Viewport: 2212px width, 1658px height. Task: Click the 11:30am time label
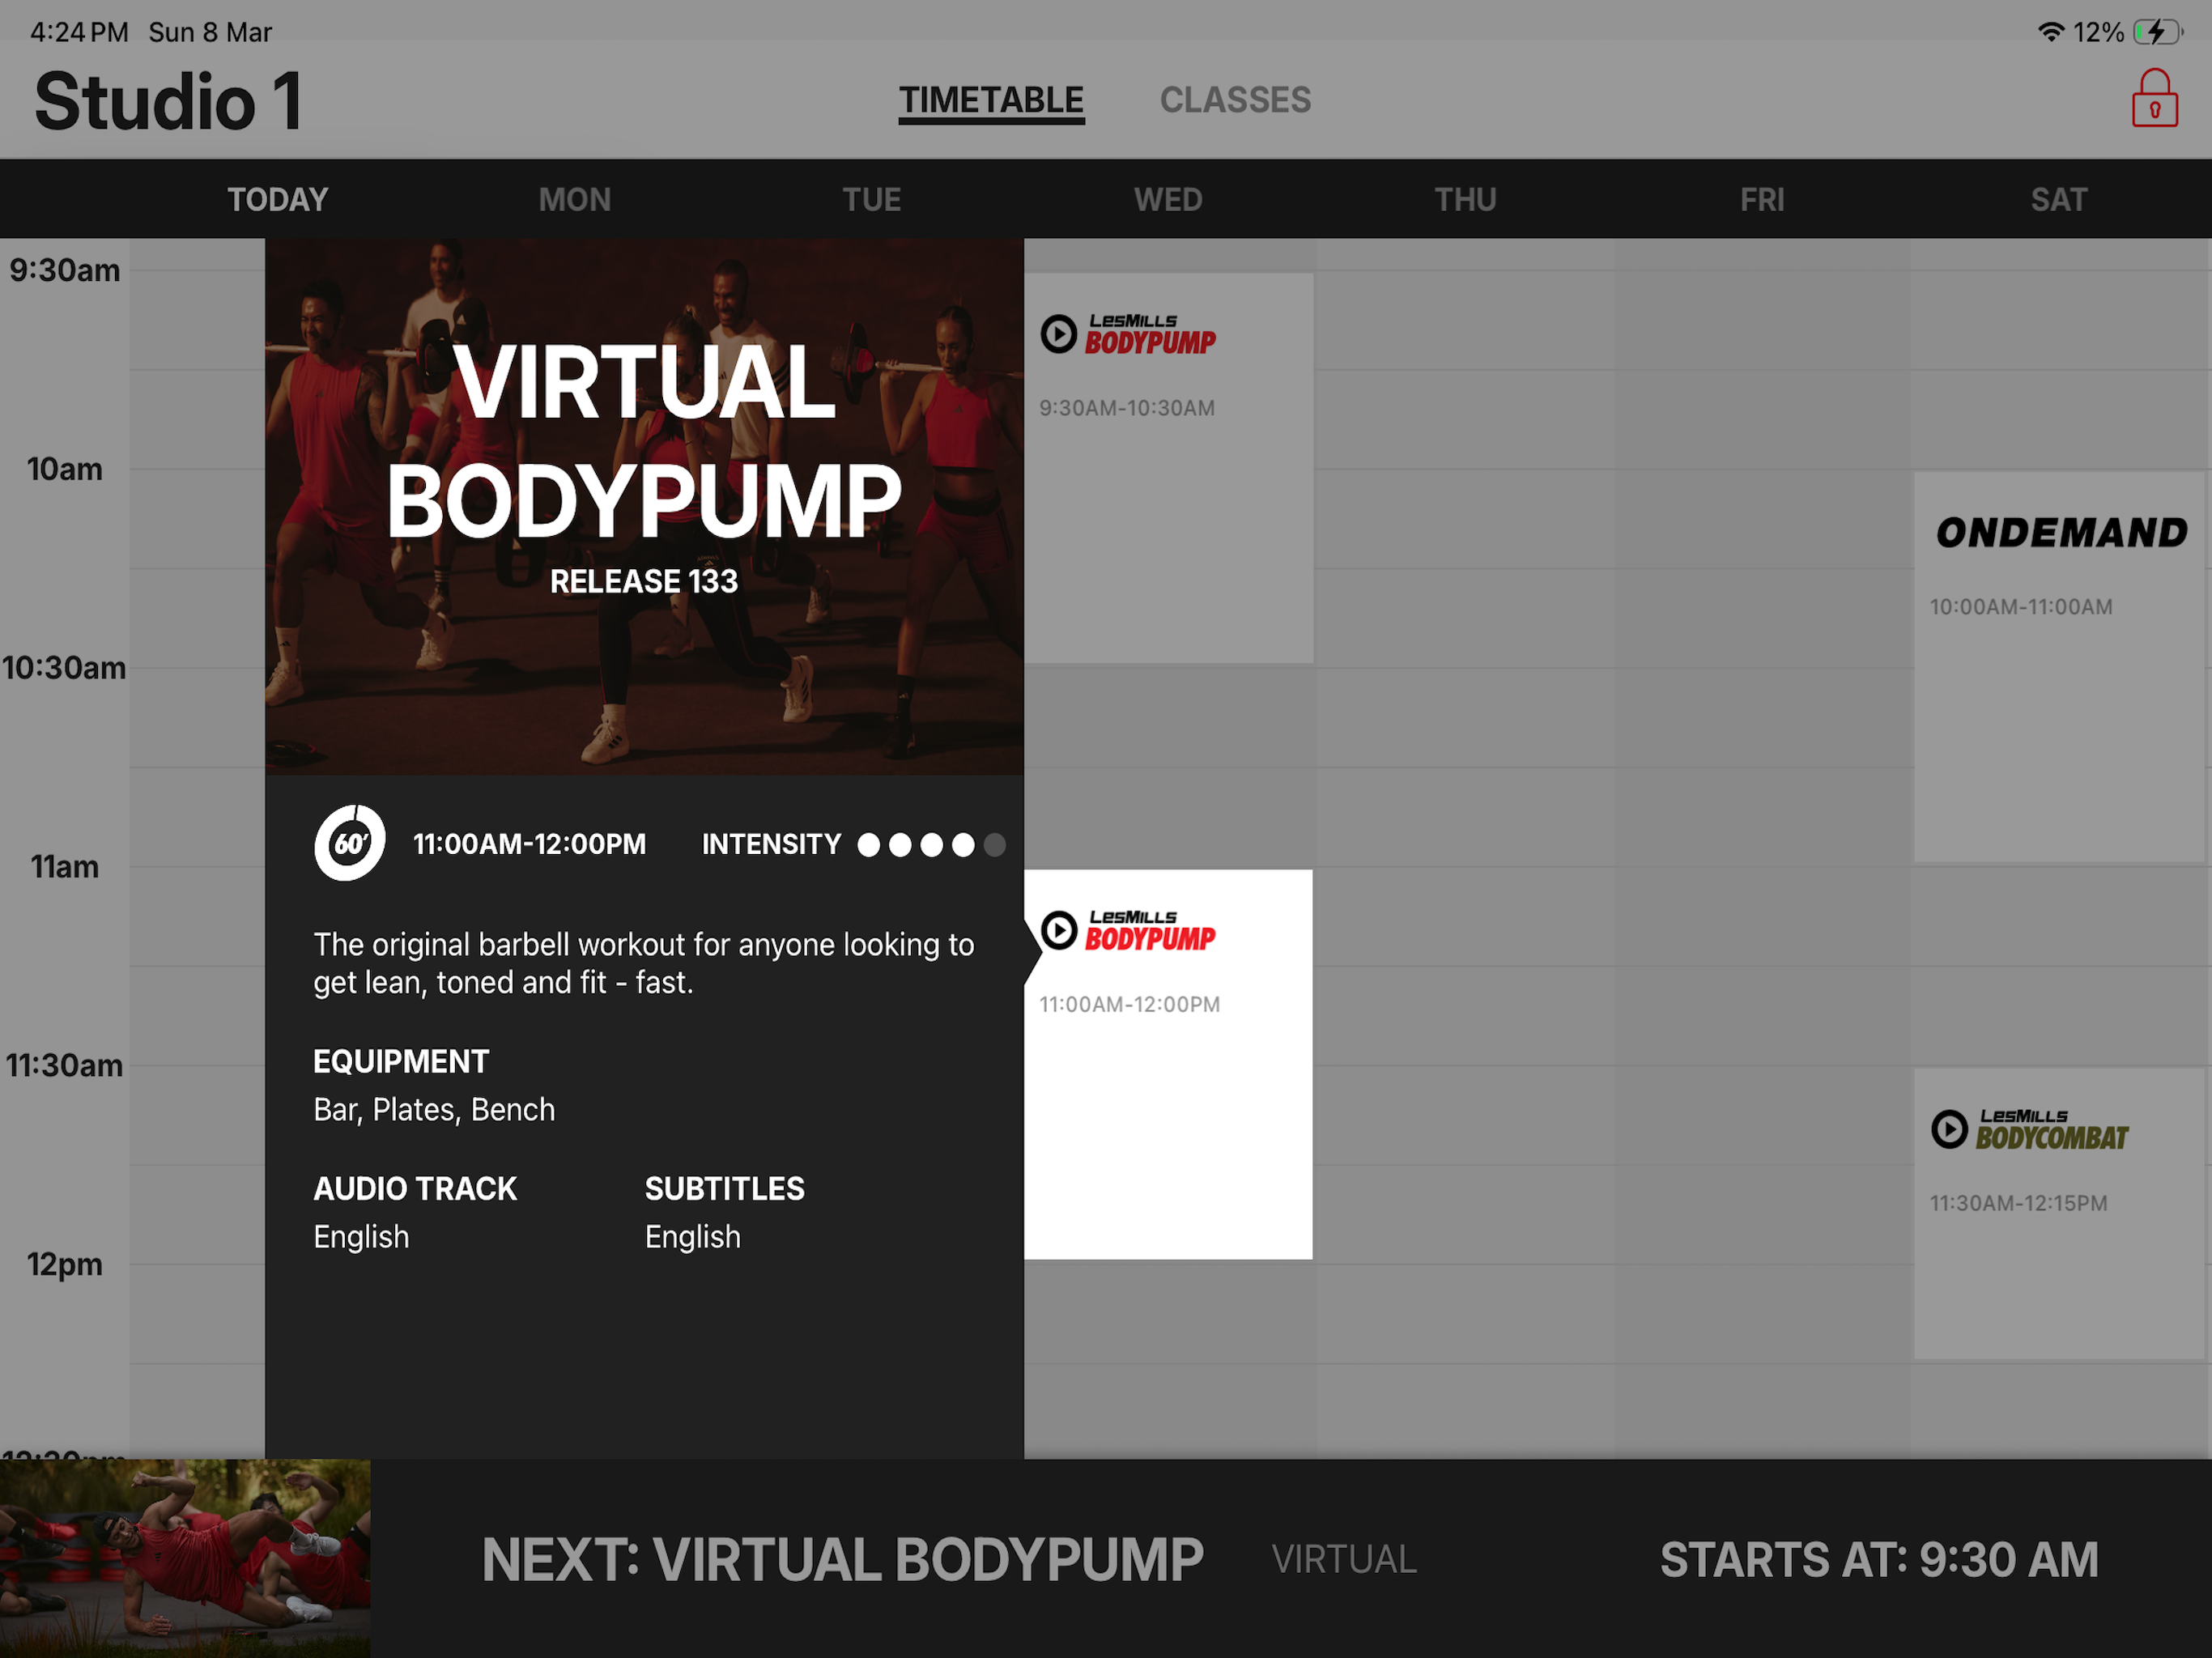pyautogui.click(x=65, y=1065)
